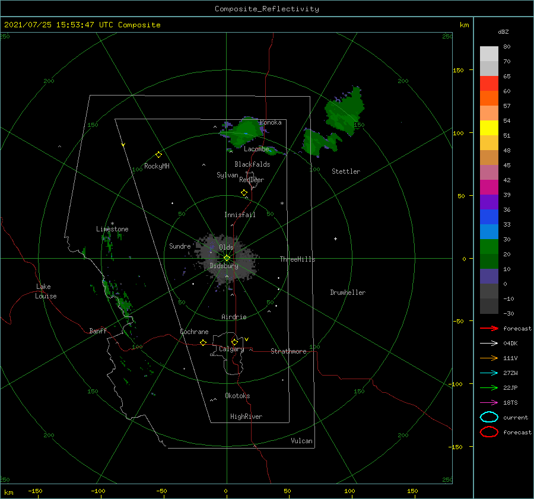The image size is (534, 499).
Task: Click the dBZ legend heading
Action: (503, 31)
